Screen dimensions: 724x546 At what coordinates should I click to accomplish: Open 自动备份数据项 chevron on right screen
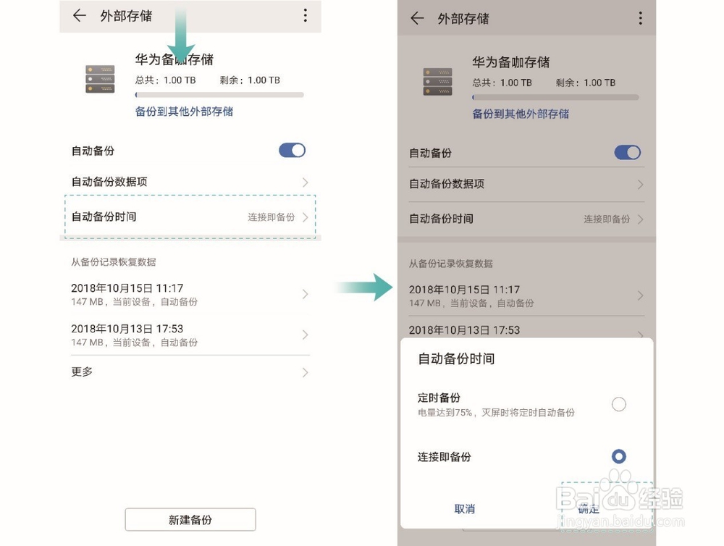[x=641, y=185]
